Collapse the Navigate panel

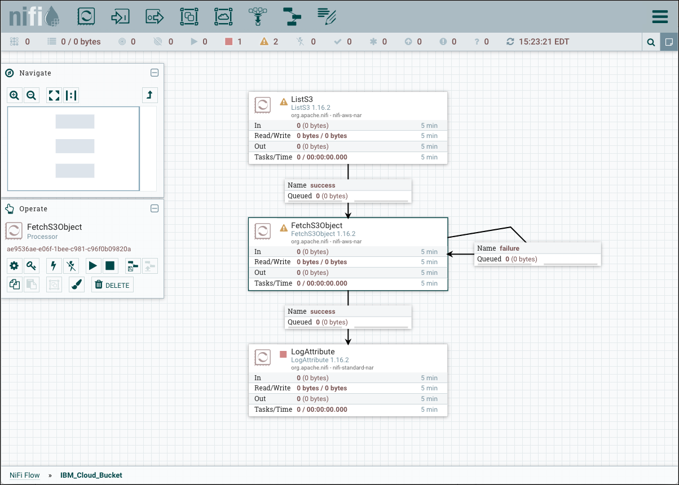point(155,73)
